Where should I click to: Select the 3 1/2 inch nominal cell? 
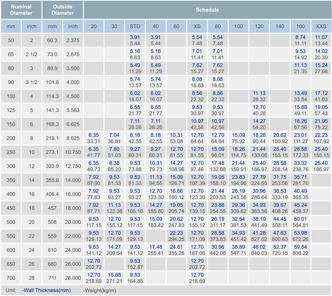pos(32,82)
